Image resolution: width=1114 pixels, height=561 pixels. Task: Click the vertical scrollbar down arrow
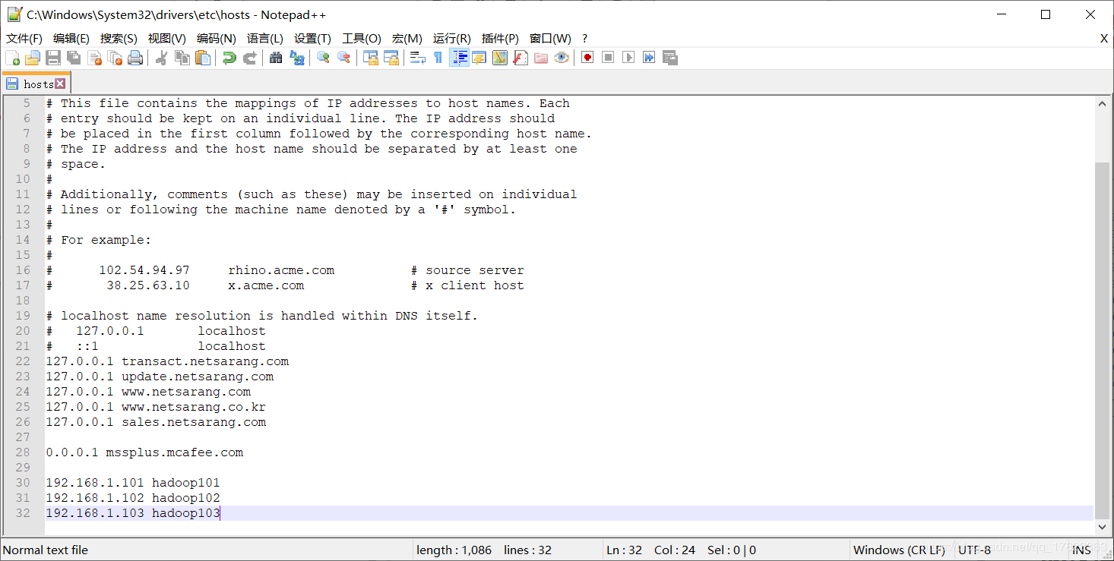tap(1102, 527)
